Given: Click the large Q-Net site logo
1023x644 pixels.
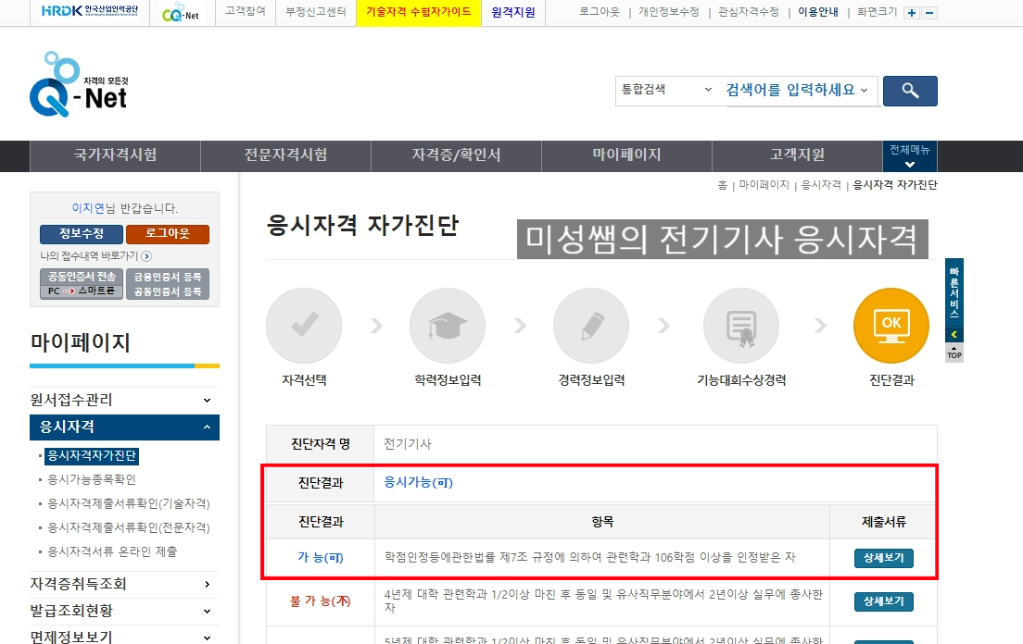Looking at the screenshot, I should click(x=79, y=84).
